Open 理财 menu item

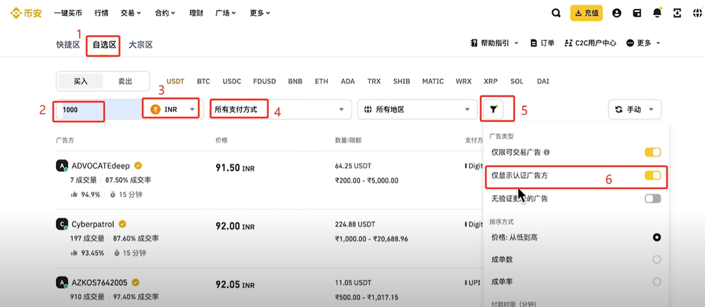(196, 13)
